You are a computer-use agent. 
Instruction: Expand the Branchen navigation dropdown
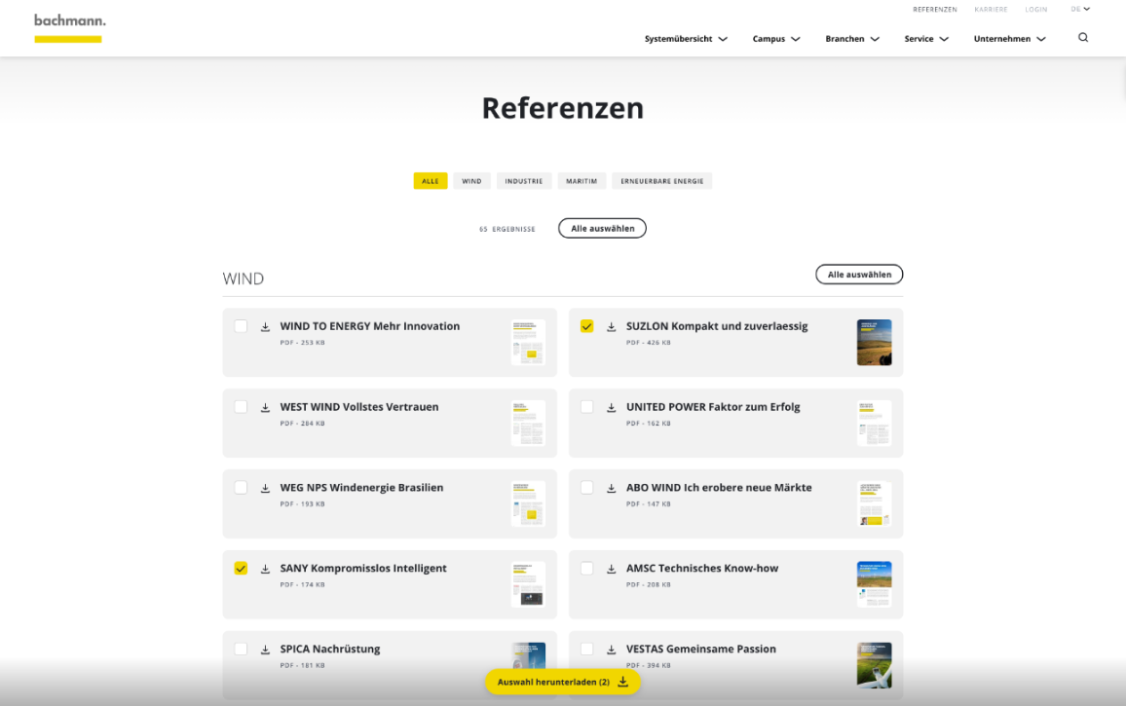851,39
